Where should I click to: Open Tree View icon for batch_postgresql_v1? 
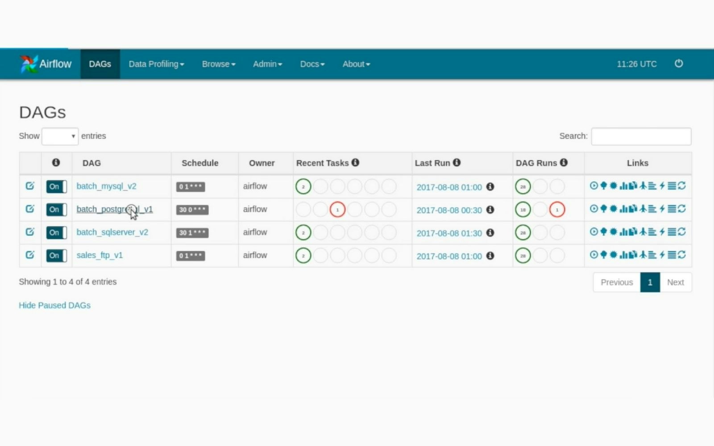pos(604,209)
